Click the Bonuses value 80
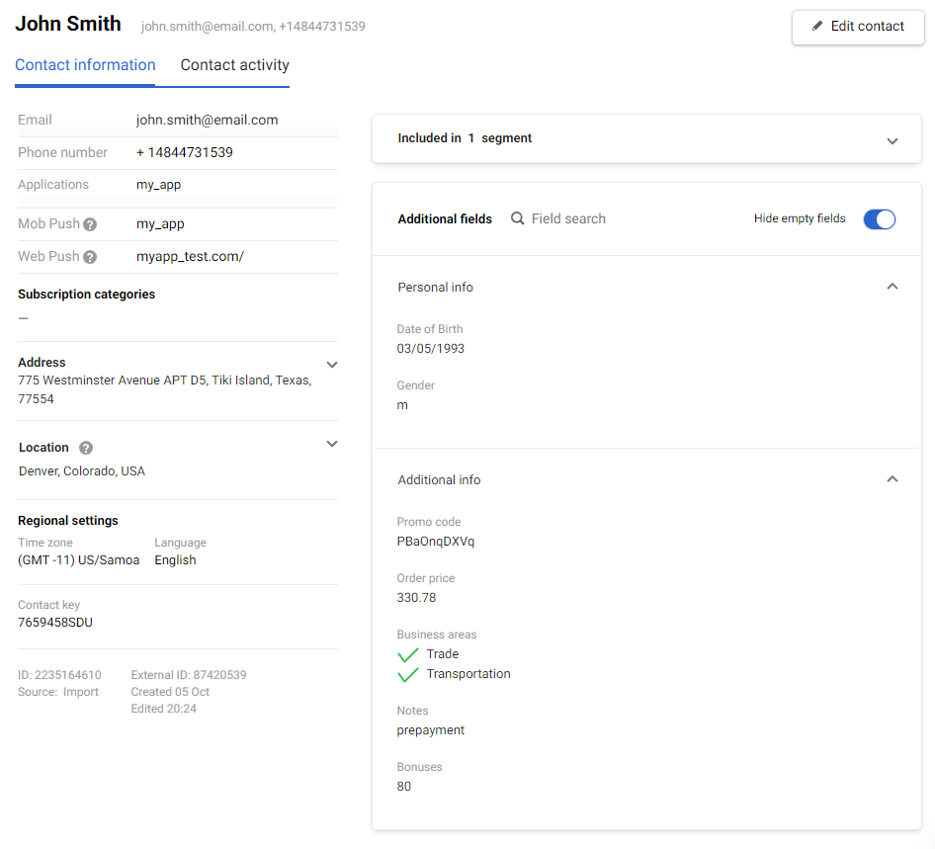This screenshot has height=849, width=935. click(x=403, y=787)
